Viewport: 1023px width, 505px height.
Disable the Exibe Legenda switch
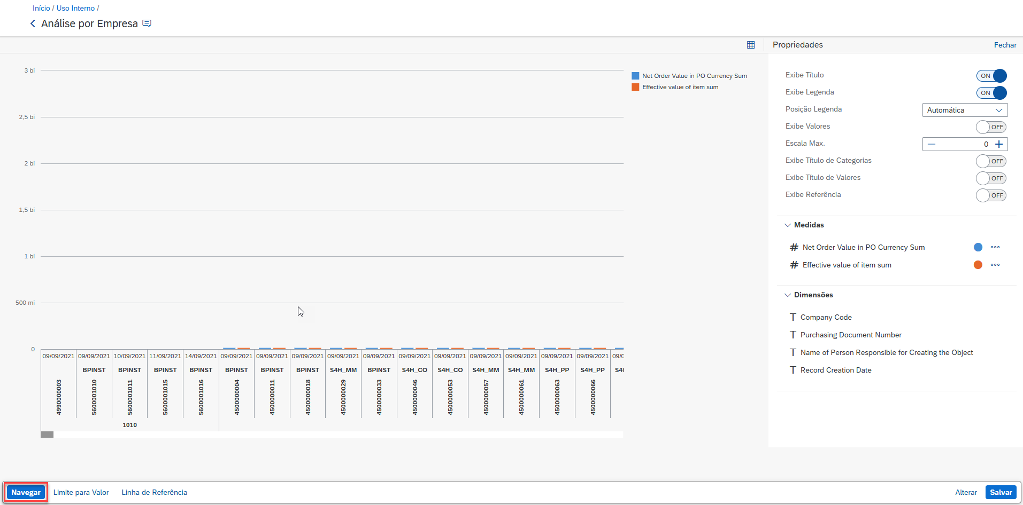click(x=991, y=93)
